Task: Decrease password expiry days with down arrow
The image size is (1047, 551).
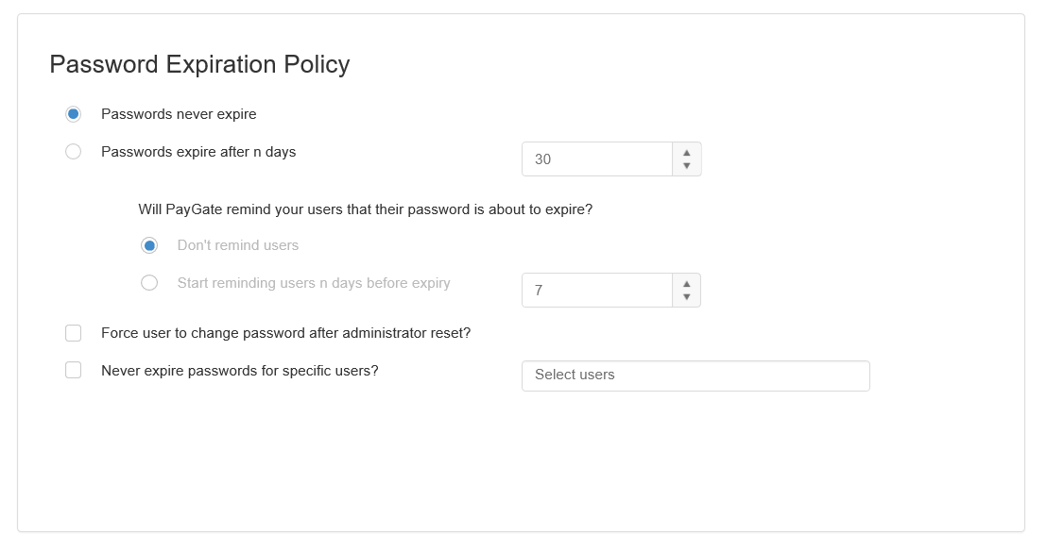Action: pyautogui.click(x=686, y=165)
